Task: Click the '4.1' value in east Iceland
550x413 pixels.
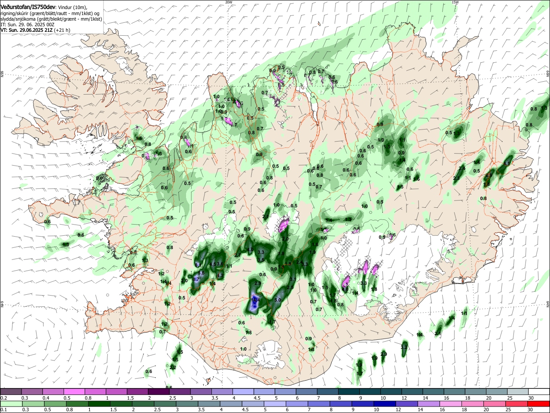Action: [507, 163]
